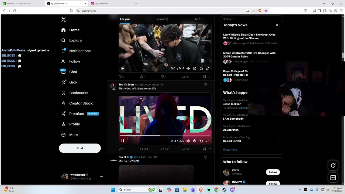
Task: Ask Grok about the Car Hub post
Action: [205, 157]
